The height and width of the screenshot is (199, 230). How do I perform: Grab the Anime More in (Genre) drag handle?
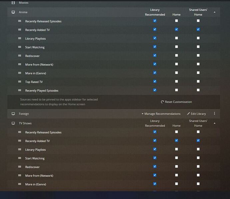coord(20,73)
